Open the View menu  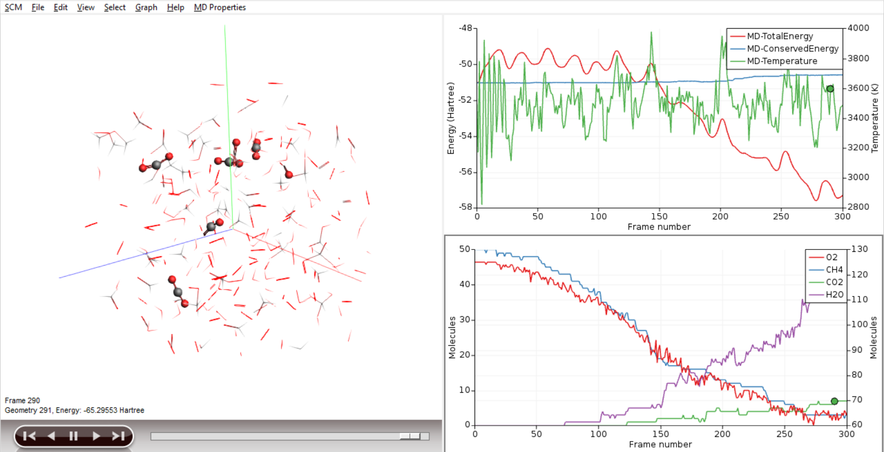click(86, 7)
